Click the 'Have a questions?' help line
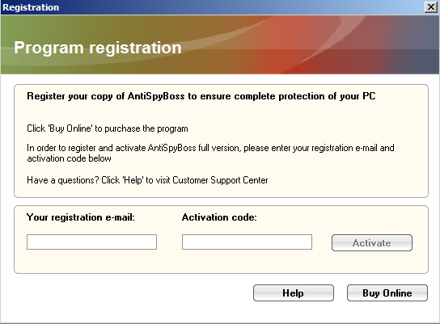This screenshot has height=324, width=440. (x=147, y=180)
